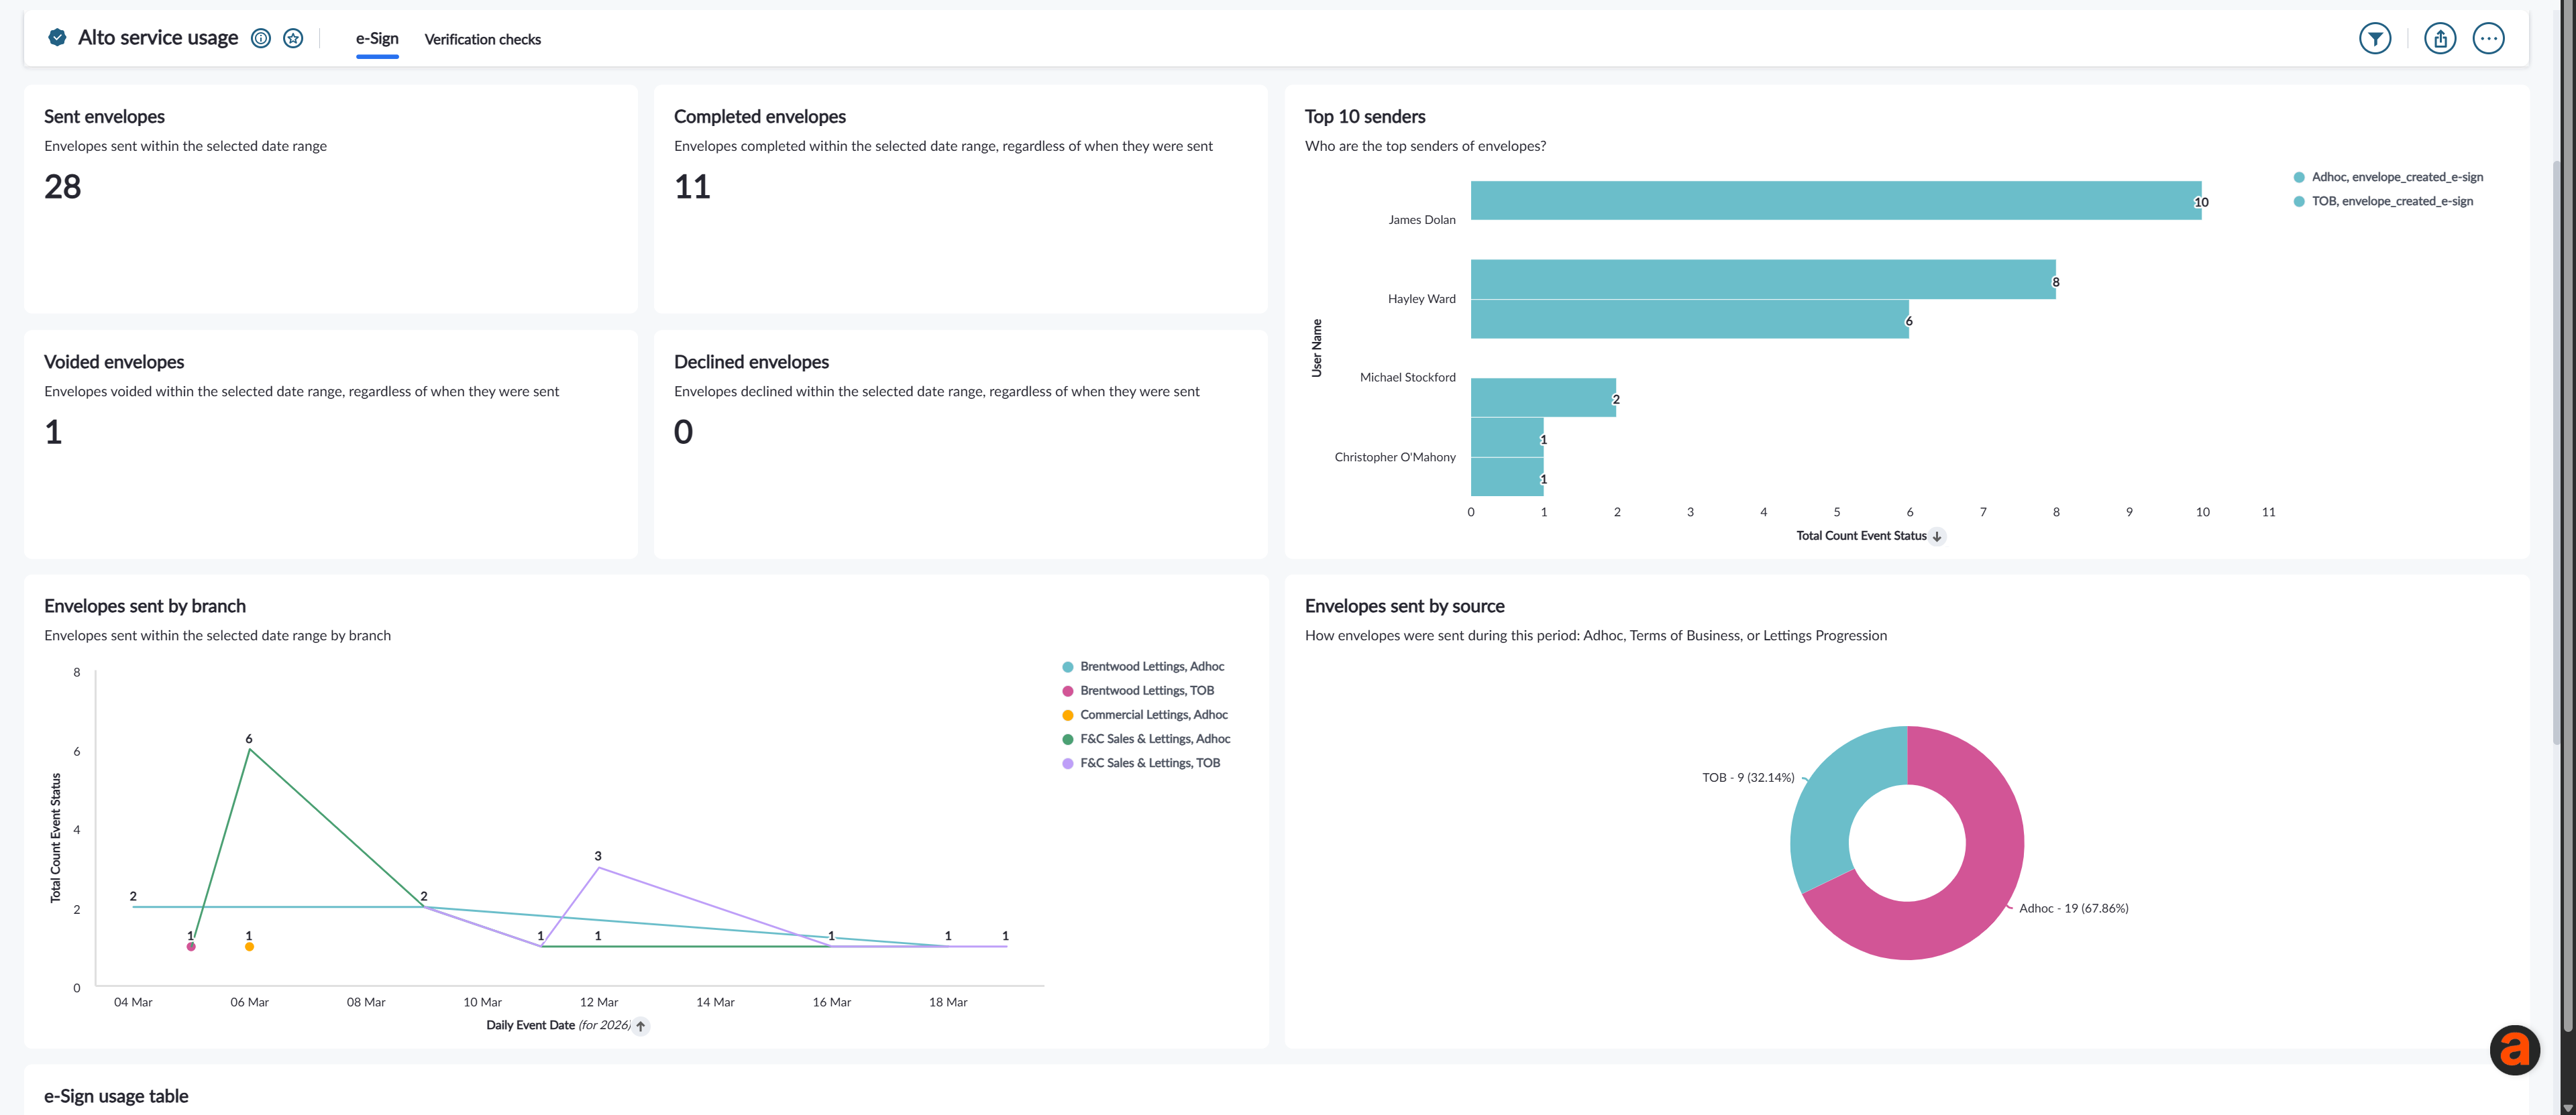Open the more options ellipsis menu
The width and height of the screenshot is (2576, 1115).
coord(2488,39)
